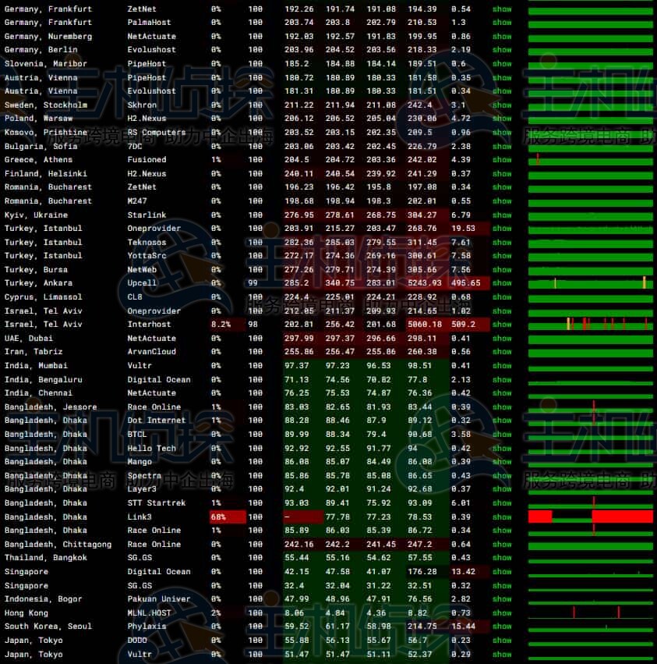
Task: Click the '214.75' worst value for Seoul
Action: pos(422,627)
